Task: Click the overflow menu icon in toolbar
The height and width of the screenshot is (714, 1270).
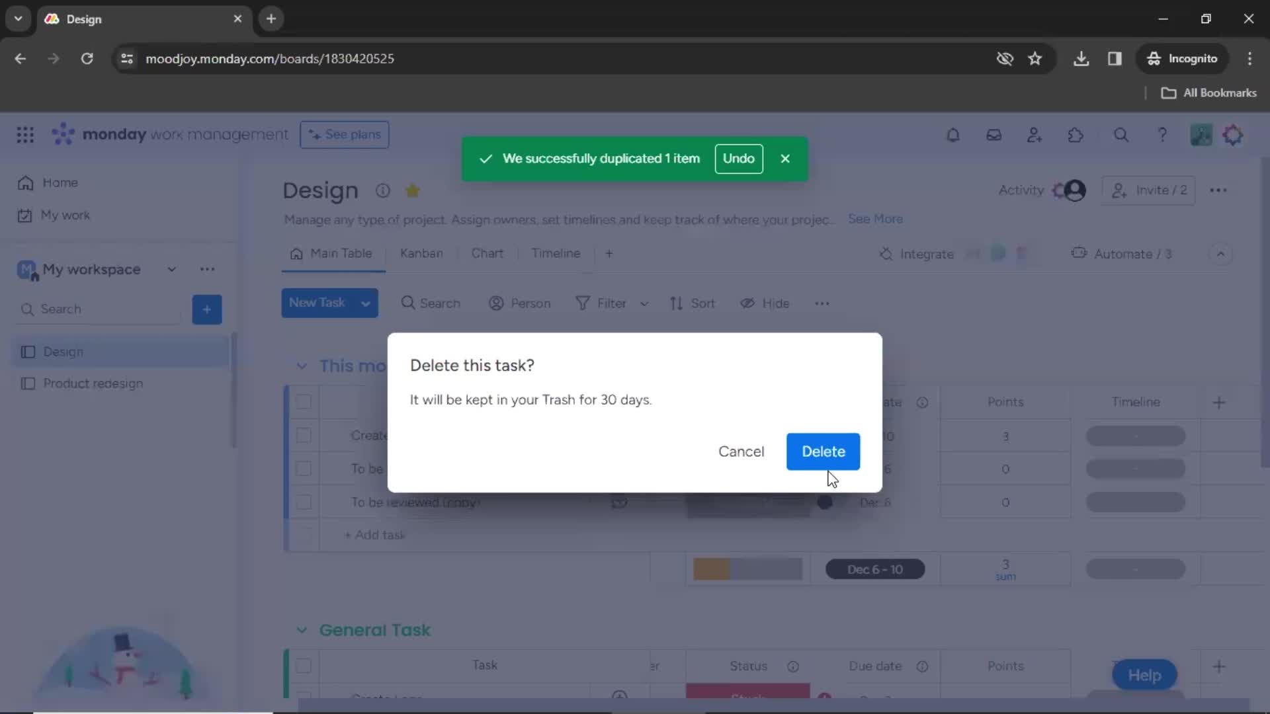Action: pyautogui.click(x=822, y=303)
